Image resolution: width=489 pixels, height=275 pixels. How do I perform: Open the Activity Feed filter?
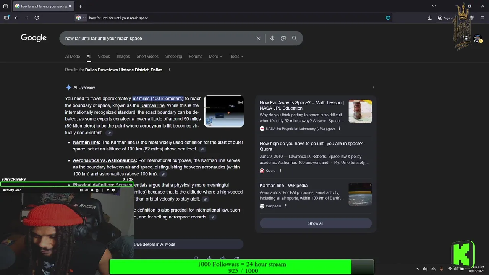click(x=108, y=190)
